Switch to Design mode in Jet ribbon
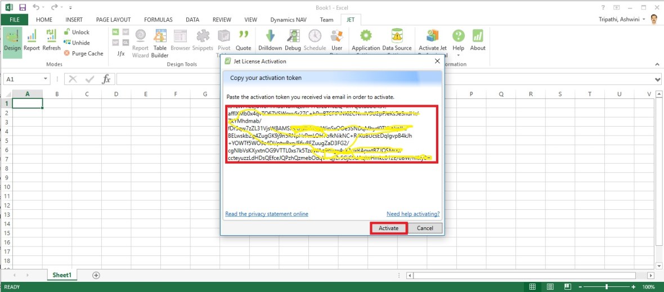 (12, 41)
